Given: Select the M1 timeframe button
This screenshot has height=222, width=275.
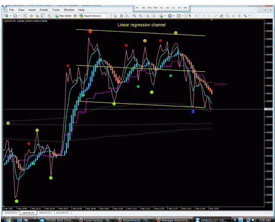Looking at the screenshot, I should click(x=137, y=8).
